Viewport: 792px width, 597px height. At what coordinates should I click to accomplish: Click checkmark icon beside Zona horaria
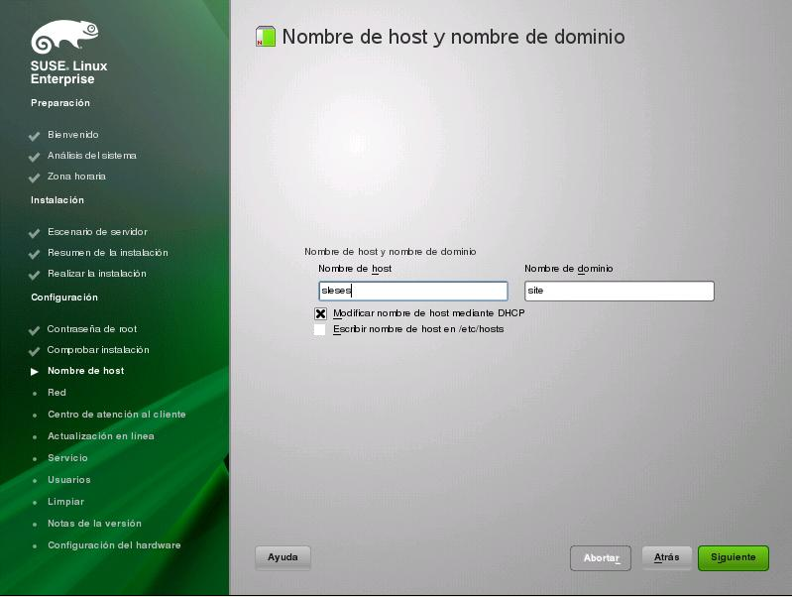tap(35, 178)
